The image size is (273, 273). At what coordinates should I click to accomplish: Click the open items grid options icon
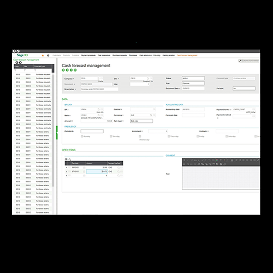pyautogui.click(x=66, y=159)
